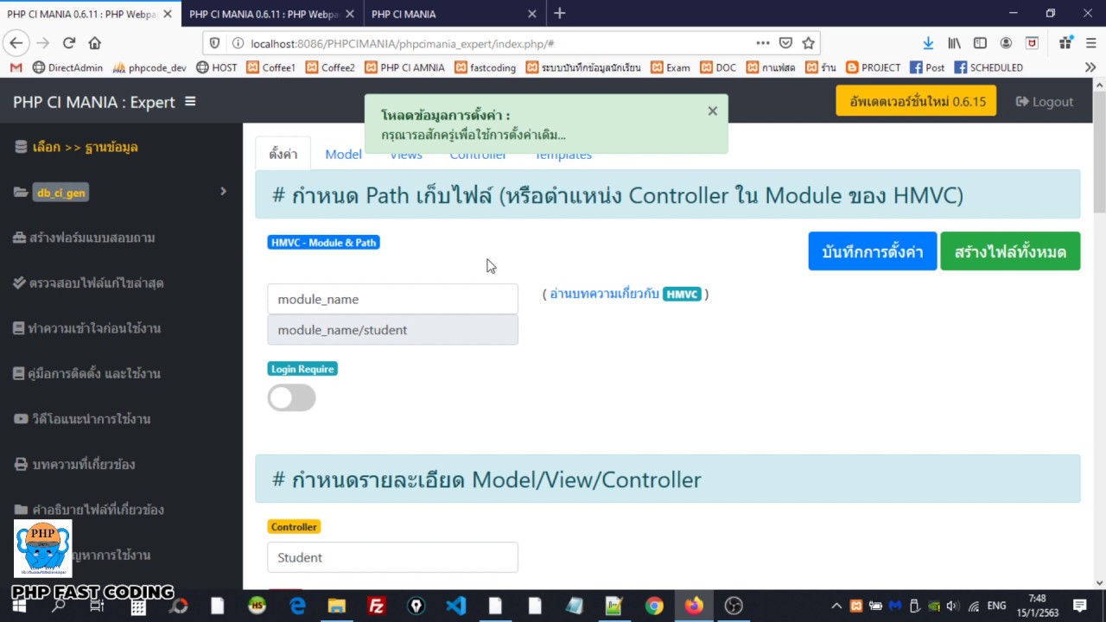Switch to the PHP CI MANIA browser tab

pyautogui.click(x=445, y=14)
